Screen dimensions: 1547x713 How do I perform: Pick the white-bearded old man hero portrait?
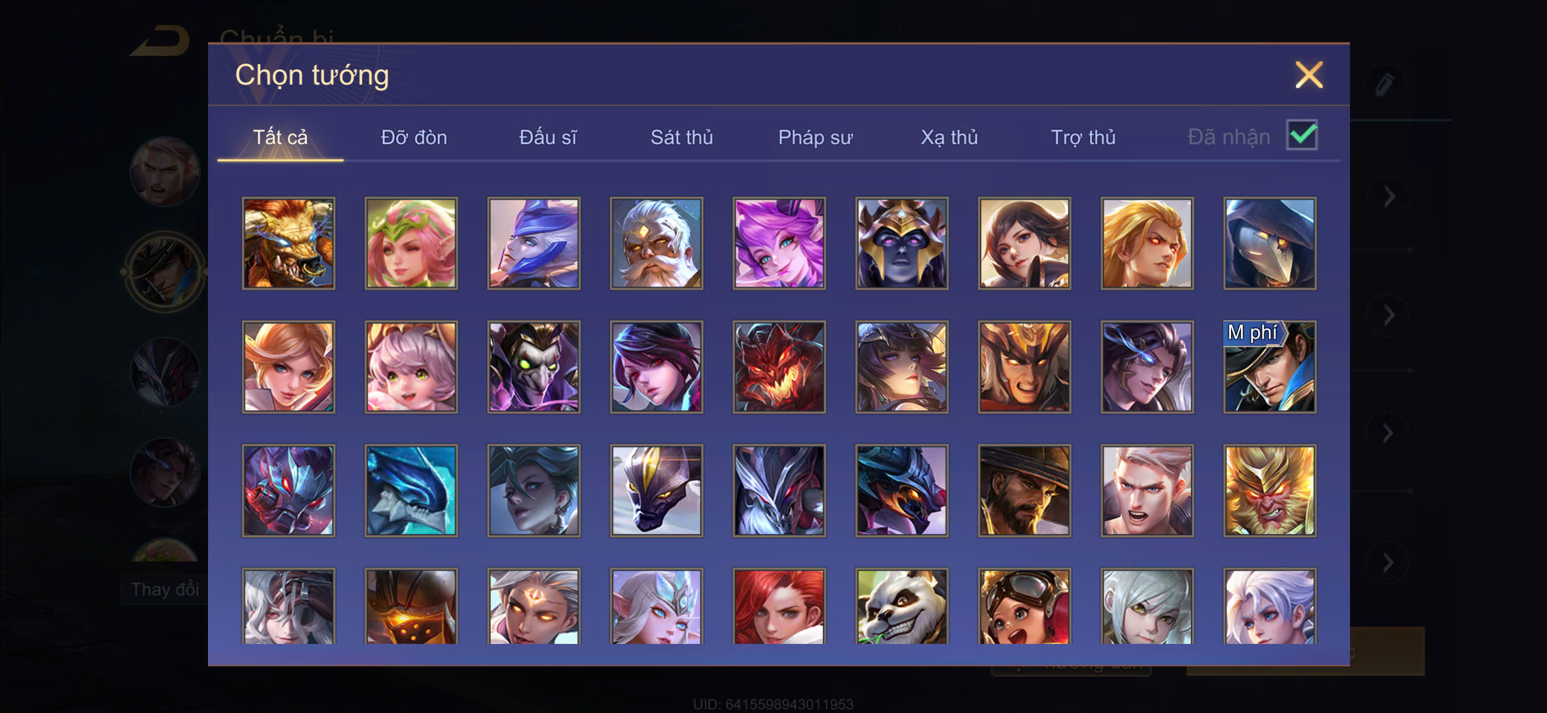(656, 243)
